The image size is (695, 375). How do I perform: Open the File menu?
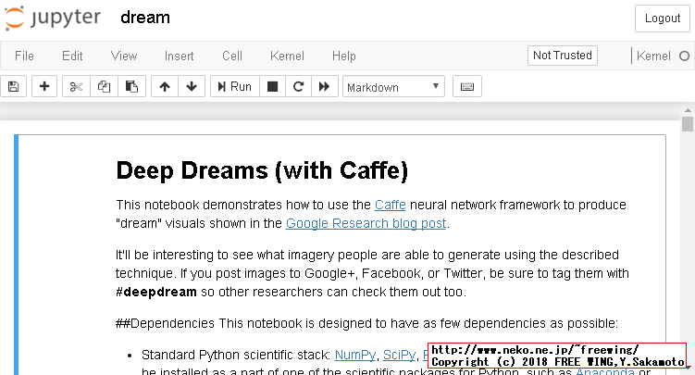24,56
